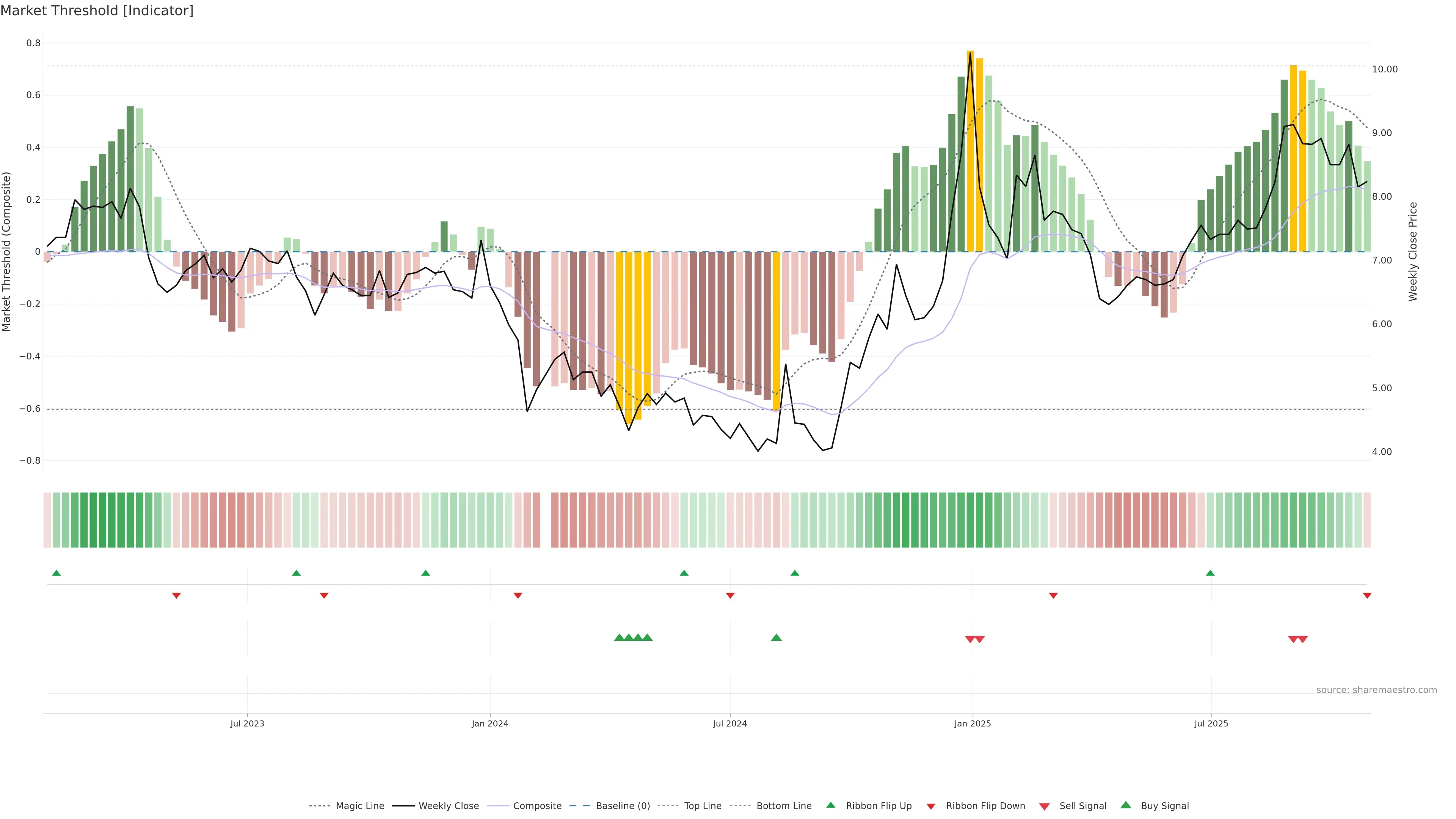Click Ribbon Flip Up marker after Jul 2023
Viewport: 1456px width, 819px height.
pos(296,573)
